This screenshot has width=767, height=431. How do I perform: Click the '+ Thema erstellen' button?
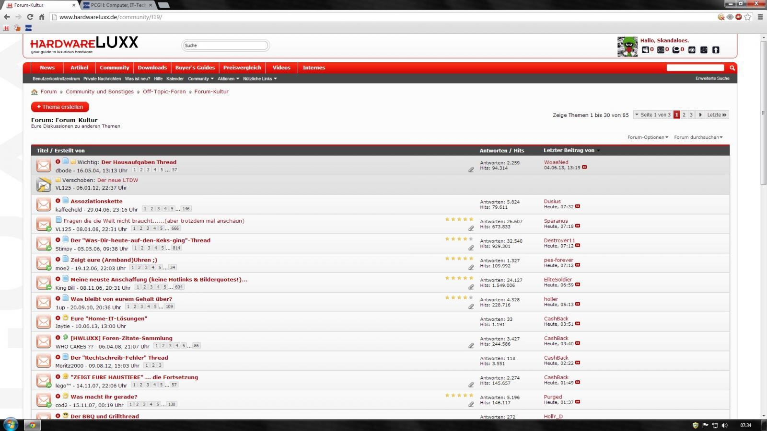[x=60, y=107]
